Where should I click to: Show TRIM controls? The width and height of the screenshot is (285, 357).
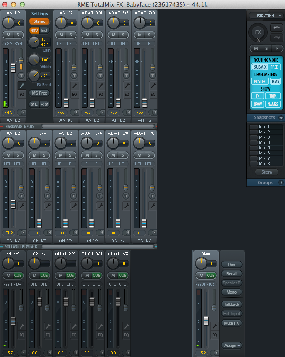click(273, 96)
